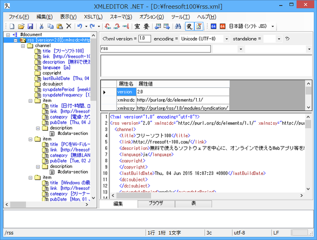Select the first #cdata-section tree node
The height and width of the screenshot is (240, 317).
point(73,133)
